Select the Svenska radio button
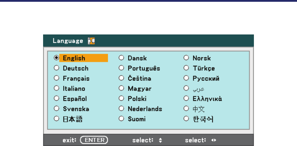Image resolution: width=297 pixels, height=146 pixels. tap(56, 109)
